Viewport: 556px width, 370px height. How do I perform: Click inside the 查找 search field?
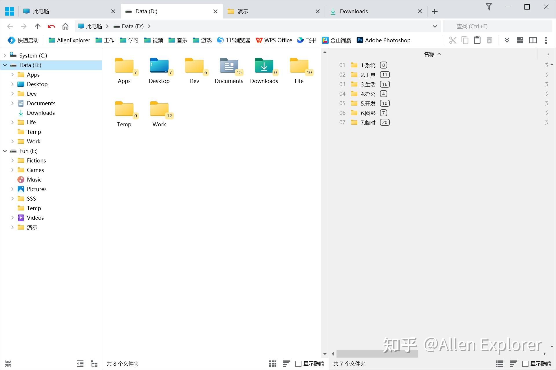click(492, 26)
